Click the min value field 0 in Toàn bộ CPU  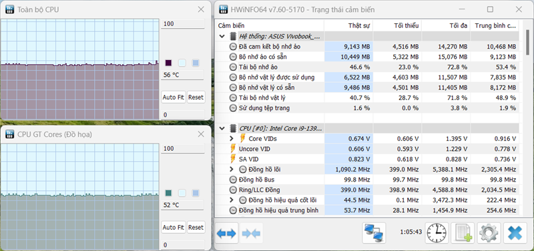pyautogui.click(x=182, y=115)
